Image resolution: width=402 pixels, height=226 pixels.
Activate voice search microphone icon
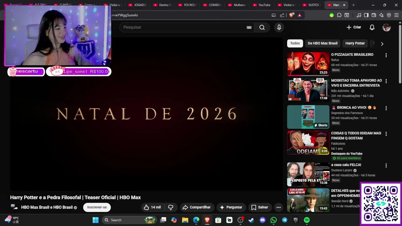pos(279,27)
